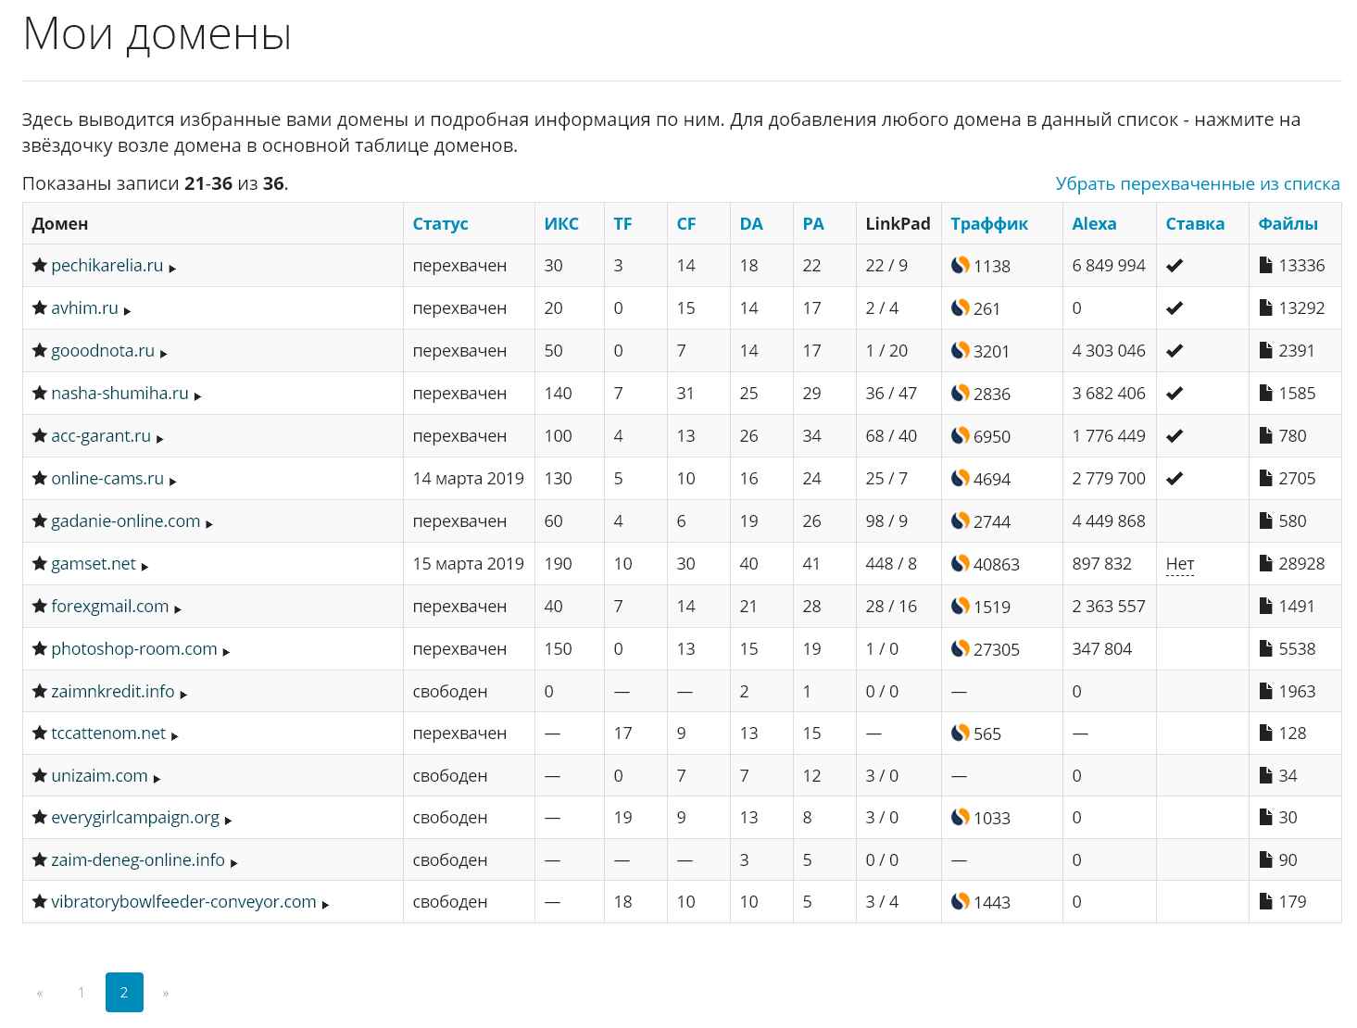This screenshot has width=1357, height=1028.
Task: Open the gadanie-online.com domain link
Action: coord(125,521)
